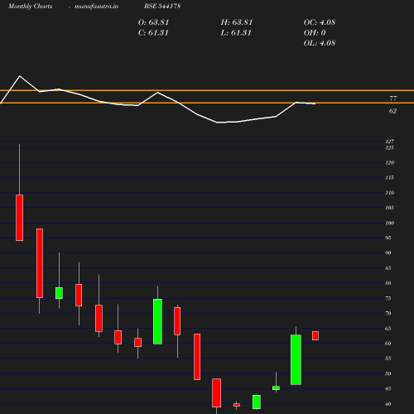Click the "OH: 0" reading
The height and width of the screenshot is (414, 414).
click(315, 33)
